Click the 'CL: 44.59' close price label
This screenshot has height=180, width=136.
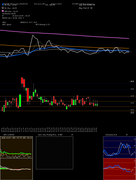tap(50, 5)
